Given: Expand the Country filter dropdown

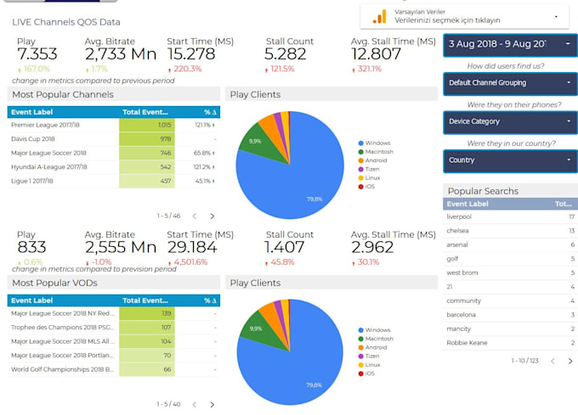Looking at the screenshot, I should point(509,160).
